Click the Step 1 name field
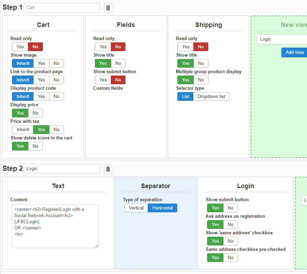The height and width of the screenshot is (274, 307). click(62, 8)
